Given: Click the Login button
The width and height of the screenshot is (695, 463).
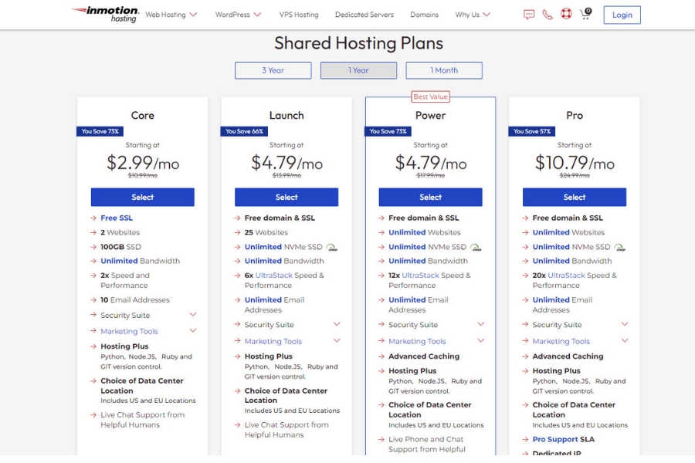Looking at the screenshot, I should pyautogui.click(x=622, y=15).
